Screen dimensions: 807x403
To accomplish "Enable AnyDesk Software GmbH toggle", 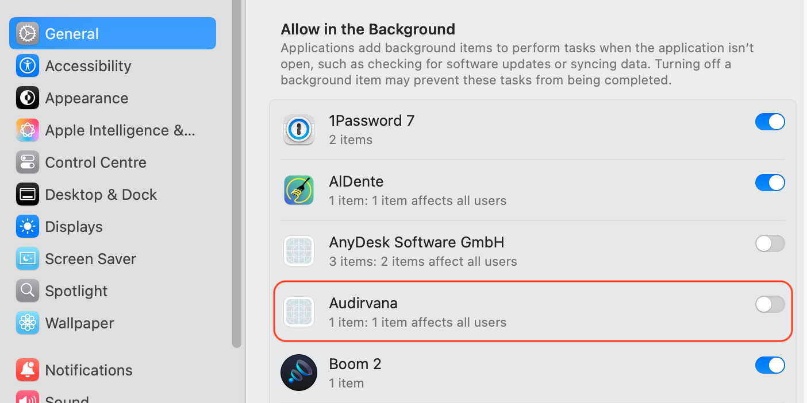I will 770,243.
